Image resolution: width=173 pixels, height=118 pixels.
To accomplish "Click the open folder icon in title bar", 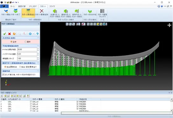I will (8, 2).
